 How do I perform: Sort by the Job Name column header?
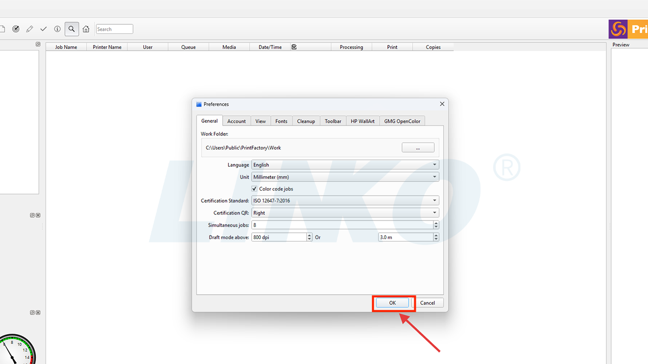point(66,47)
